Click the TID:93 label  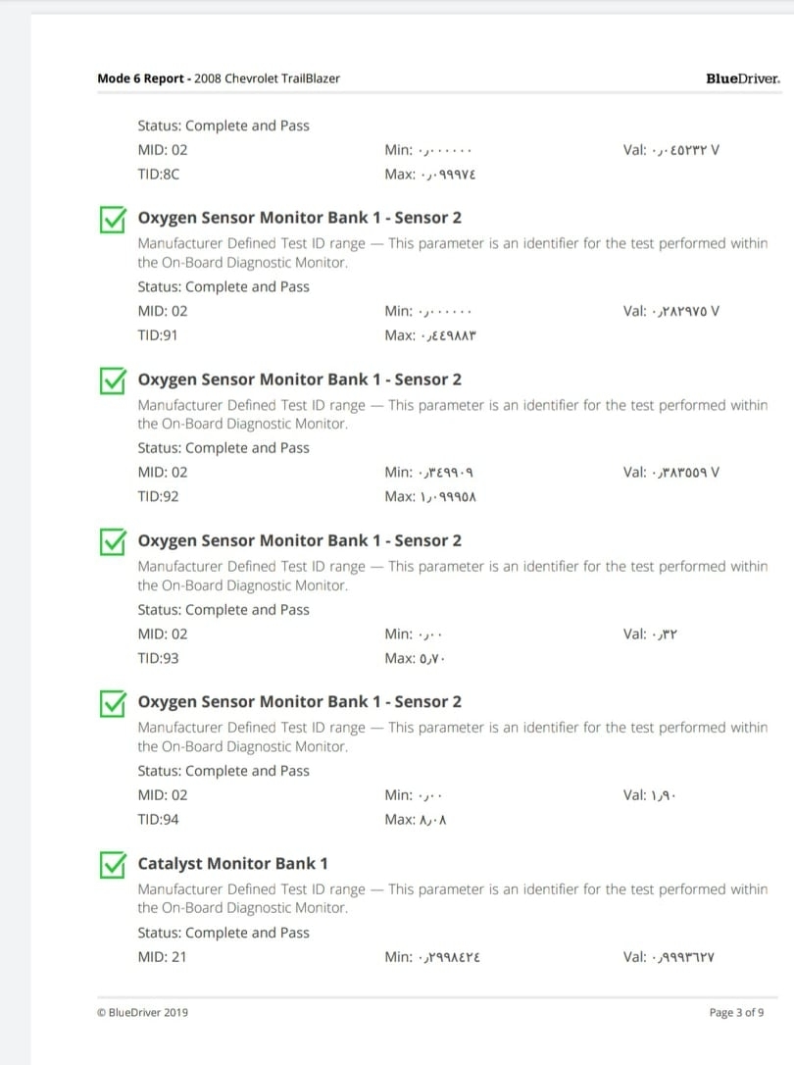click(x=158, y=658)
